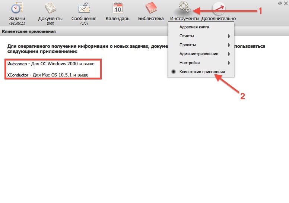Follow the Информер download link
The height and width of the screenshot is (203, 289).
(x=17, y=64)
